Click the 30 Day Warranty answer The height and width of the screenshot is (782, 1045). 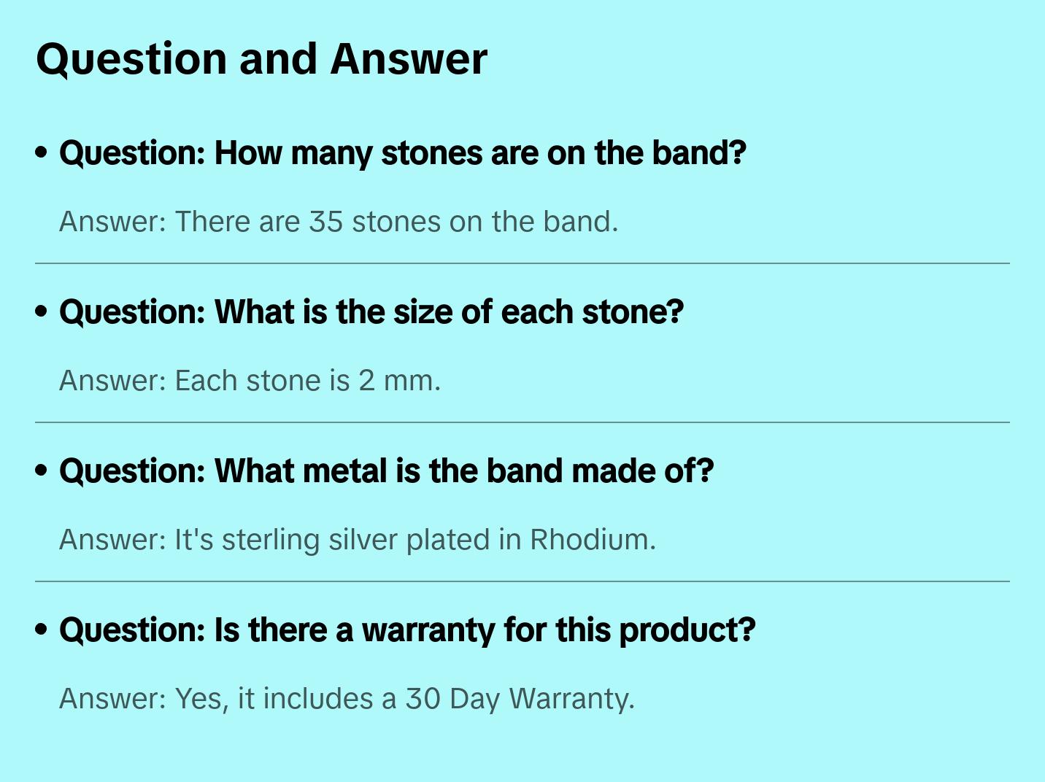coord(347,699)
